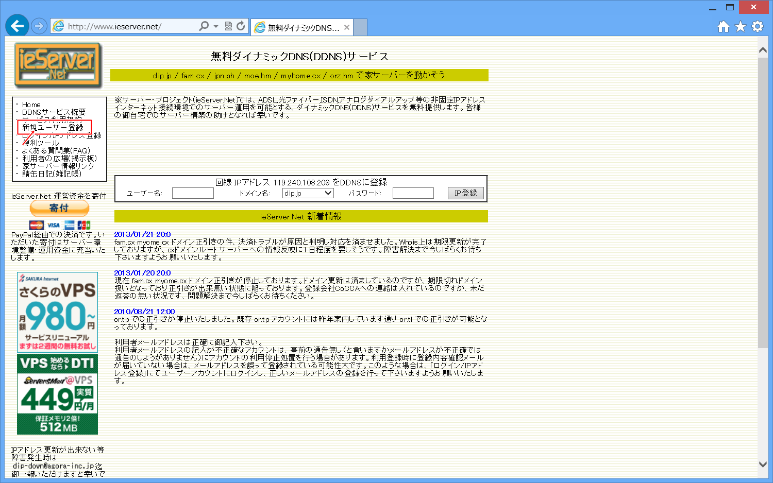Viewport: 773px width, 483px height.
Task: Open the favorites star icon
Action: tap(740, 26)
